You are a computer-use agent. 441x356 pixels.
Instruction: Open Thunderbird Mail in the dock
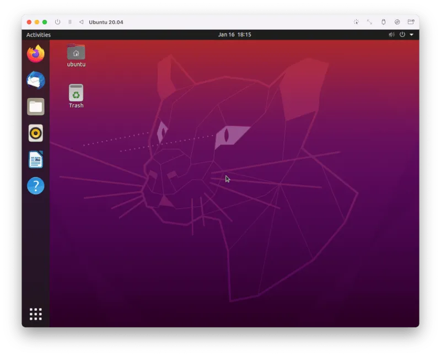(x=36, y=80)
